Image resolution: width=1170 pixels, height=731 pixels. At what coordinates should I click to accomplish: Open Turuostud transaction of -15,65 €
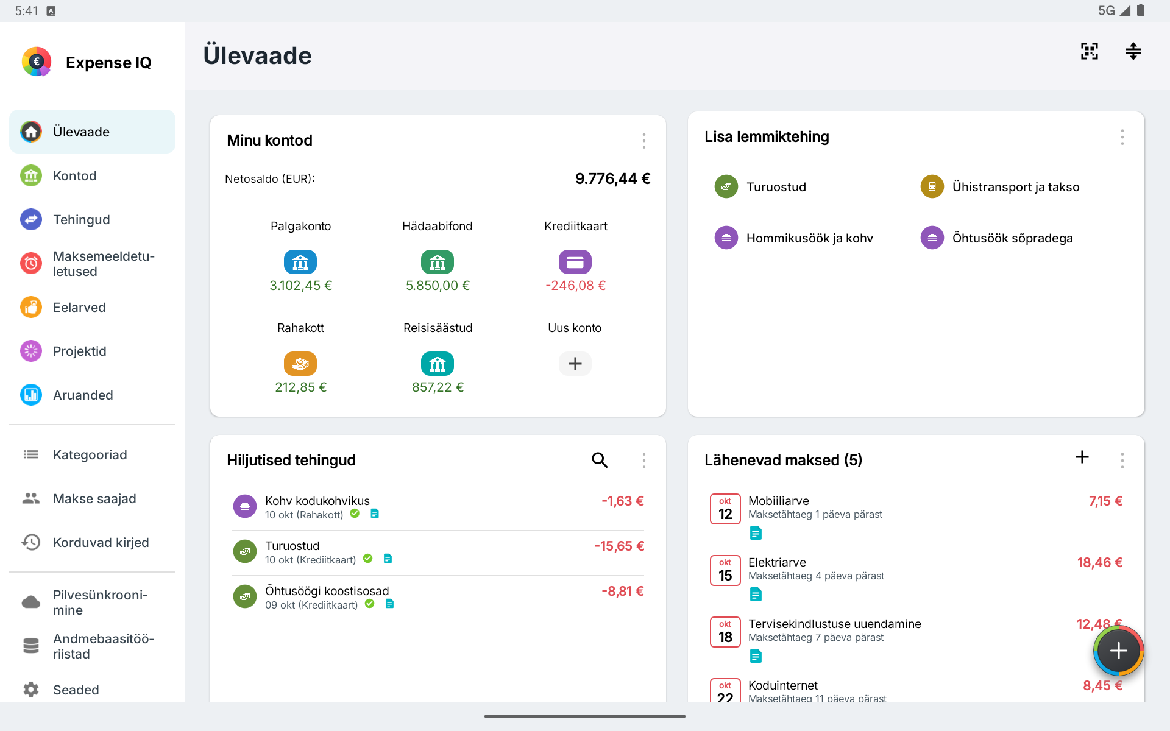tap(438, 552)
